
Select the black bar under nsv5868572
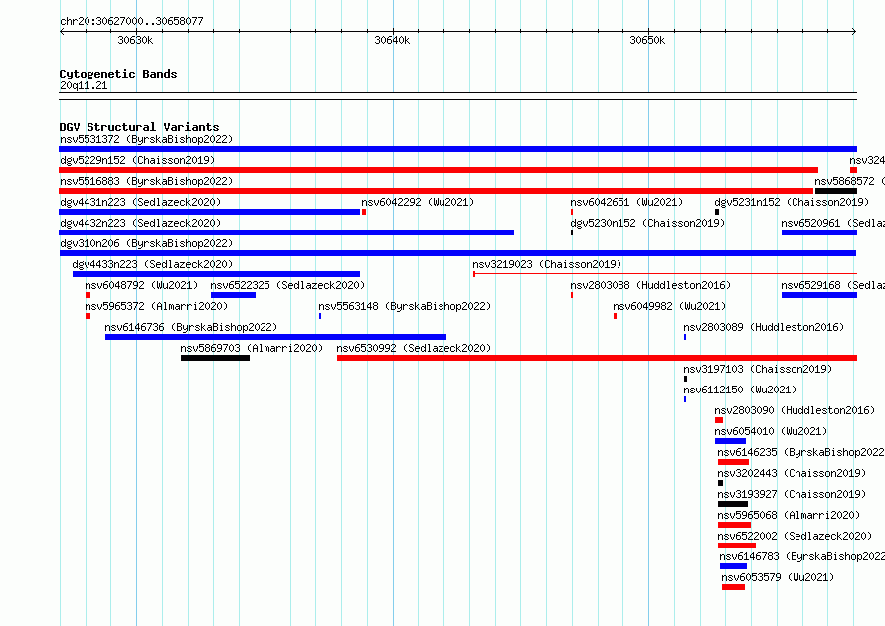836,191
